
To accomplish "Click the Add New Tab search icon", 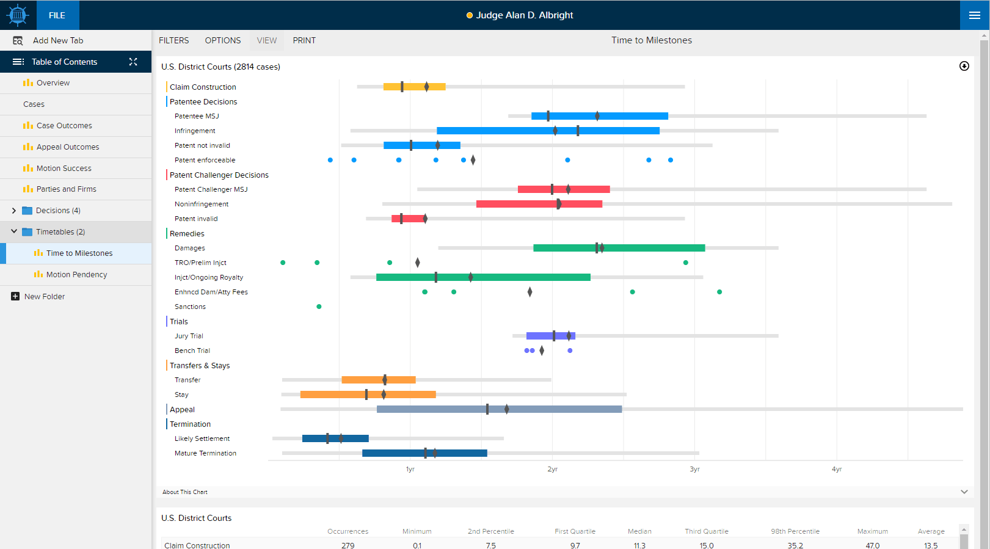I will (18, 40).
